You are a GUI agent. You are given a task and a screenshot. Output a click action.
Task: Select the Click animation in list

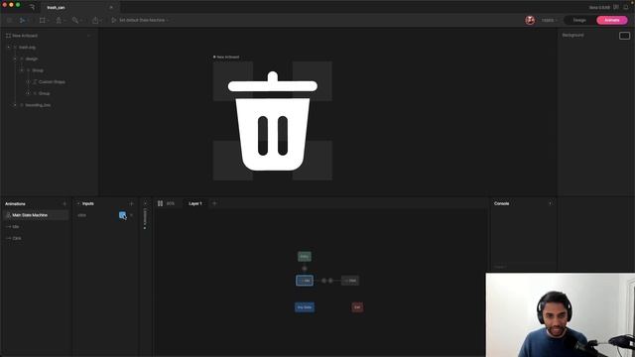point(17,238)
